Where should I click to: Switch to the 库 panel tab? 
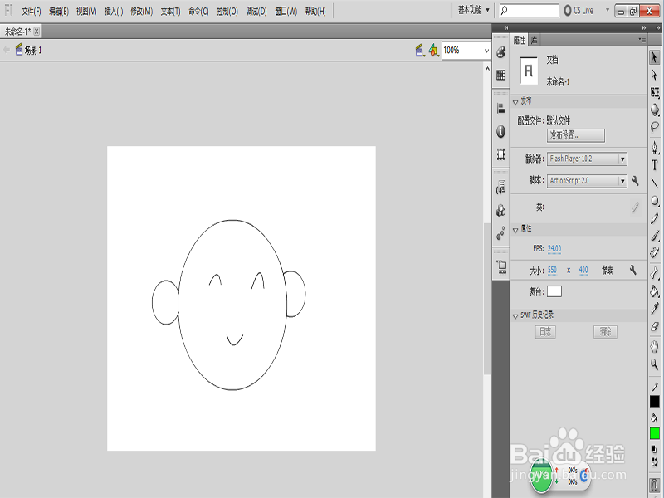pos(534,39)
